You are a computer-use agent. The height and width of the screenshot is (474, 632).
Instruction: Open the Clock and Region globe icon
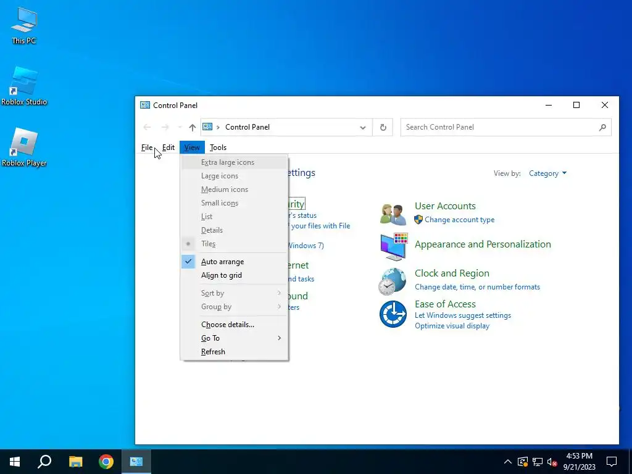(x=393, y=281)
